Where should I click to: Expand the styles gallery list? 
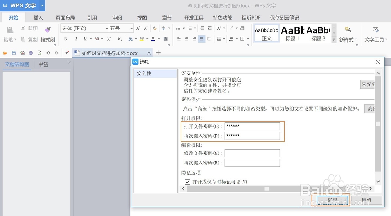pyautogui.click(x=334, y=39)
